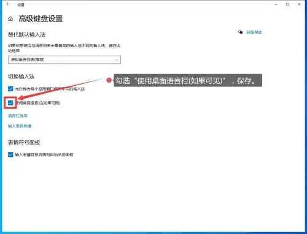The image size is (307, 234).
Task: Toggle 使用桌面语言栏 checkbox
Action: 10,103
